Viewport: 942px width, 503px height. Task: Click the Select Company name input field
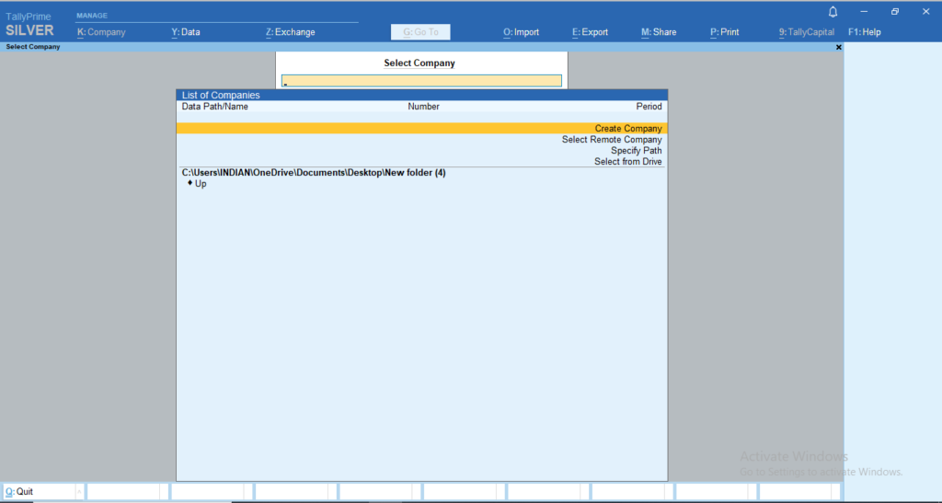421,81
